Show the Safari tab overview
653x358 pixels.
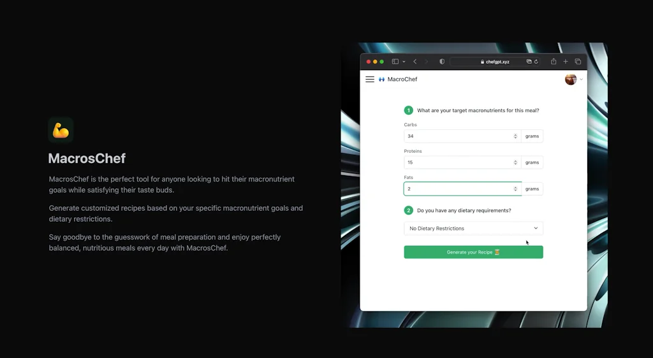[x=578, y=62]
